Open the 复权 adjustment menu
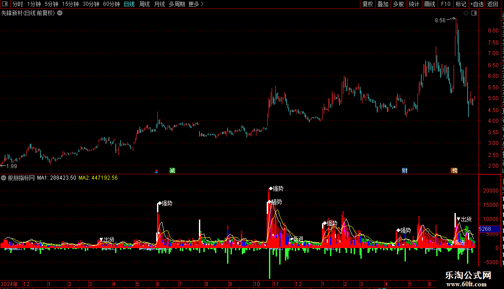This screenshot has height=289, width=504. [x=368, y=4]
